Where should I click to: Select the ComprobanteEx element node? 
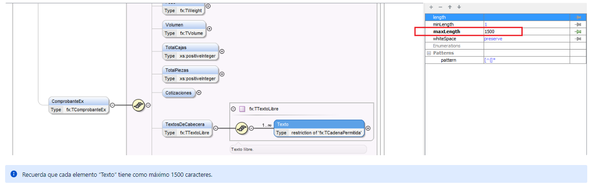tap(79, 105)
